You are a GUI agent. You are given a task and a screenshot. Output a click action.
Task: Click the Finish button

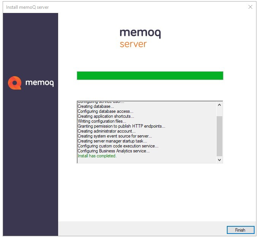tap(240, 230)
